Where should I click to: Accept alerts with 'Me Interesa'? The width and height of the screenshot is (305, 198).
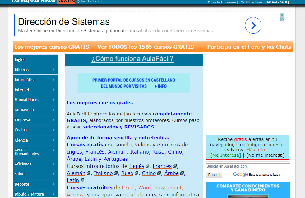pyautogui.click(x=226, y=155)
